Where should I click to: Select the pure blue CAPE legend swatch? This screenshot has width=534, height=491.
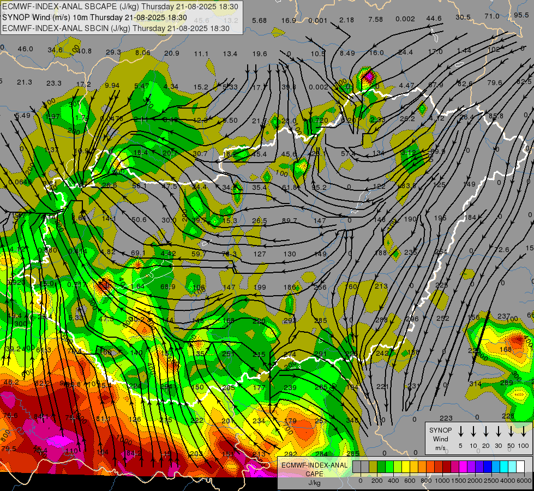(488, 466)
